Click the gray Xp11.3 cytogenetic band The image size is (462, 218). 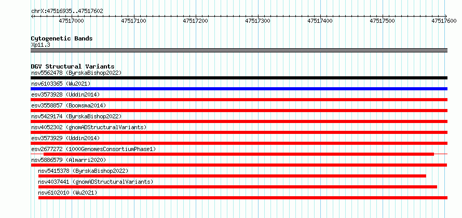[239, 50]
